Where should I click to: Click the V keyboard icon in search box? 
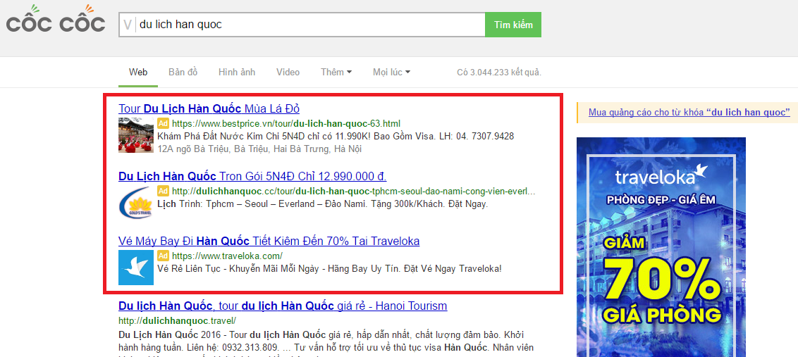coord(127,25)
